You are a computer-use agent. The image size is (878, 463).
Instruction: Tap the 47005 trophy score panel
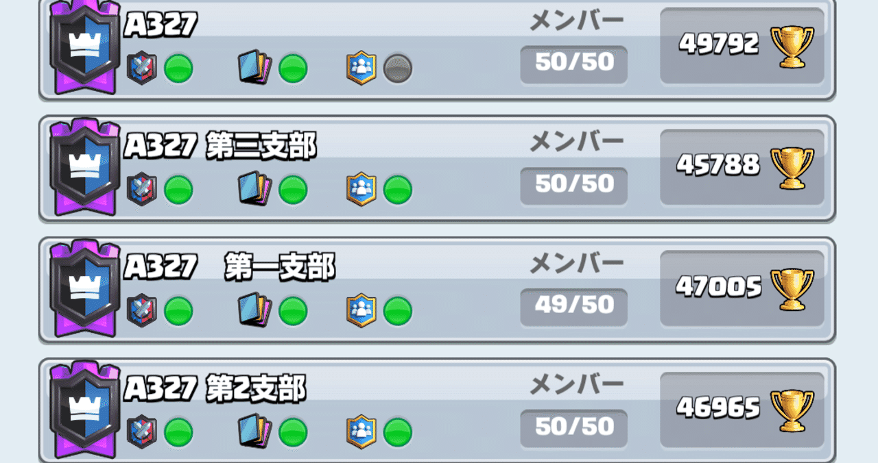[x=741, y=289]
